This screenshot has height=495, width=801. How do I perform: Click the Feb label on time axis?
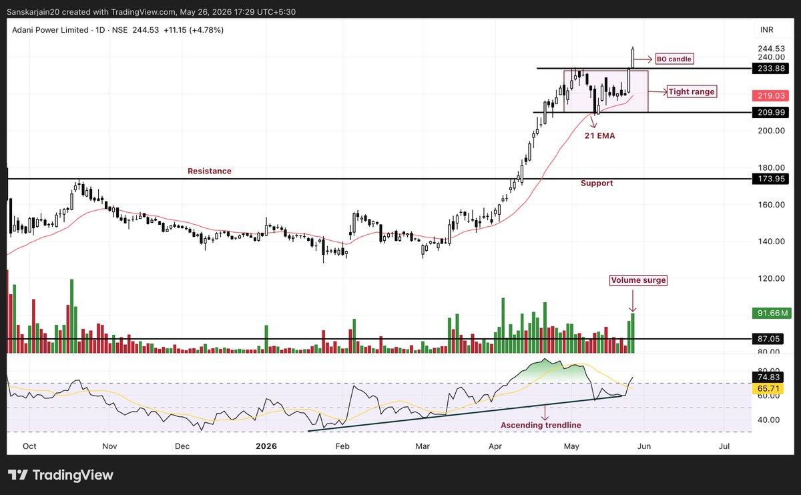pyautogui.click(x=342, y=445)
